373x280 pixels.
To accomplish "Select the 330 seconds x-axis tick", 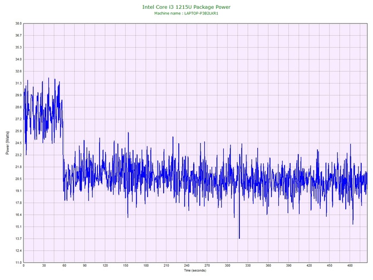I will click(x=248, y=266).
